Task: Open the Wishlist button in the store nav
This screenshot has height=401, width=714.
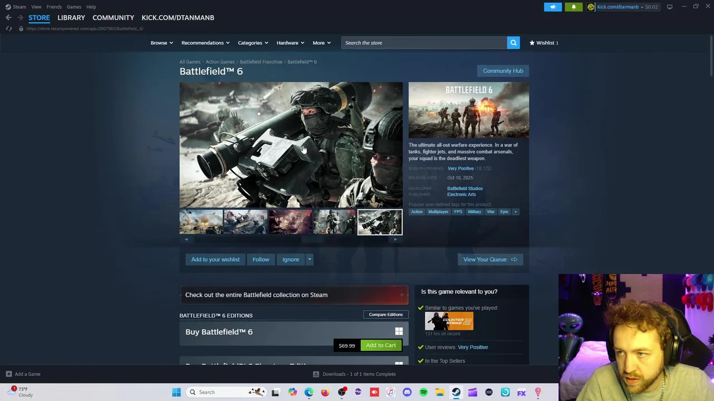Action: coord(544,43)
